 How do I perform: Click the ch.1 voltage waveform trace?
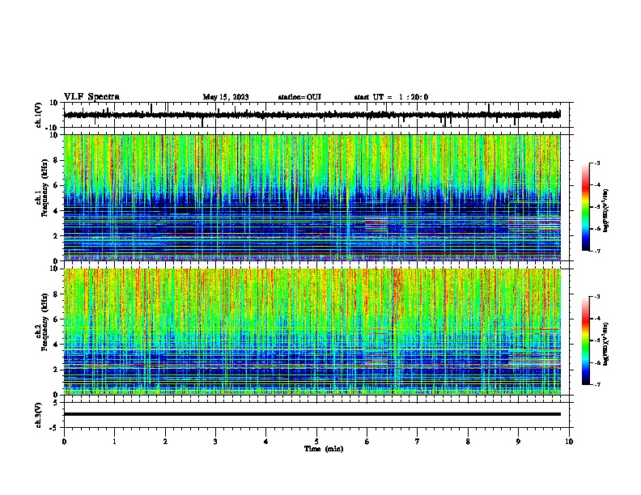click(312, 115)
